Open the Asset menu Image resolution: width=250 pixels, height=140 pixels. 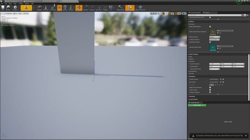pos(10,3)
